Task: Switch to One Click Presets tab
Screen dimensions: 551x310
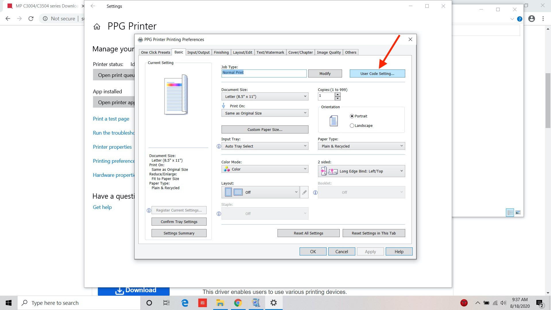Action: (x=156, y=53)
